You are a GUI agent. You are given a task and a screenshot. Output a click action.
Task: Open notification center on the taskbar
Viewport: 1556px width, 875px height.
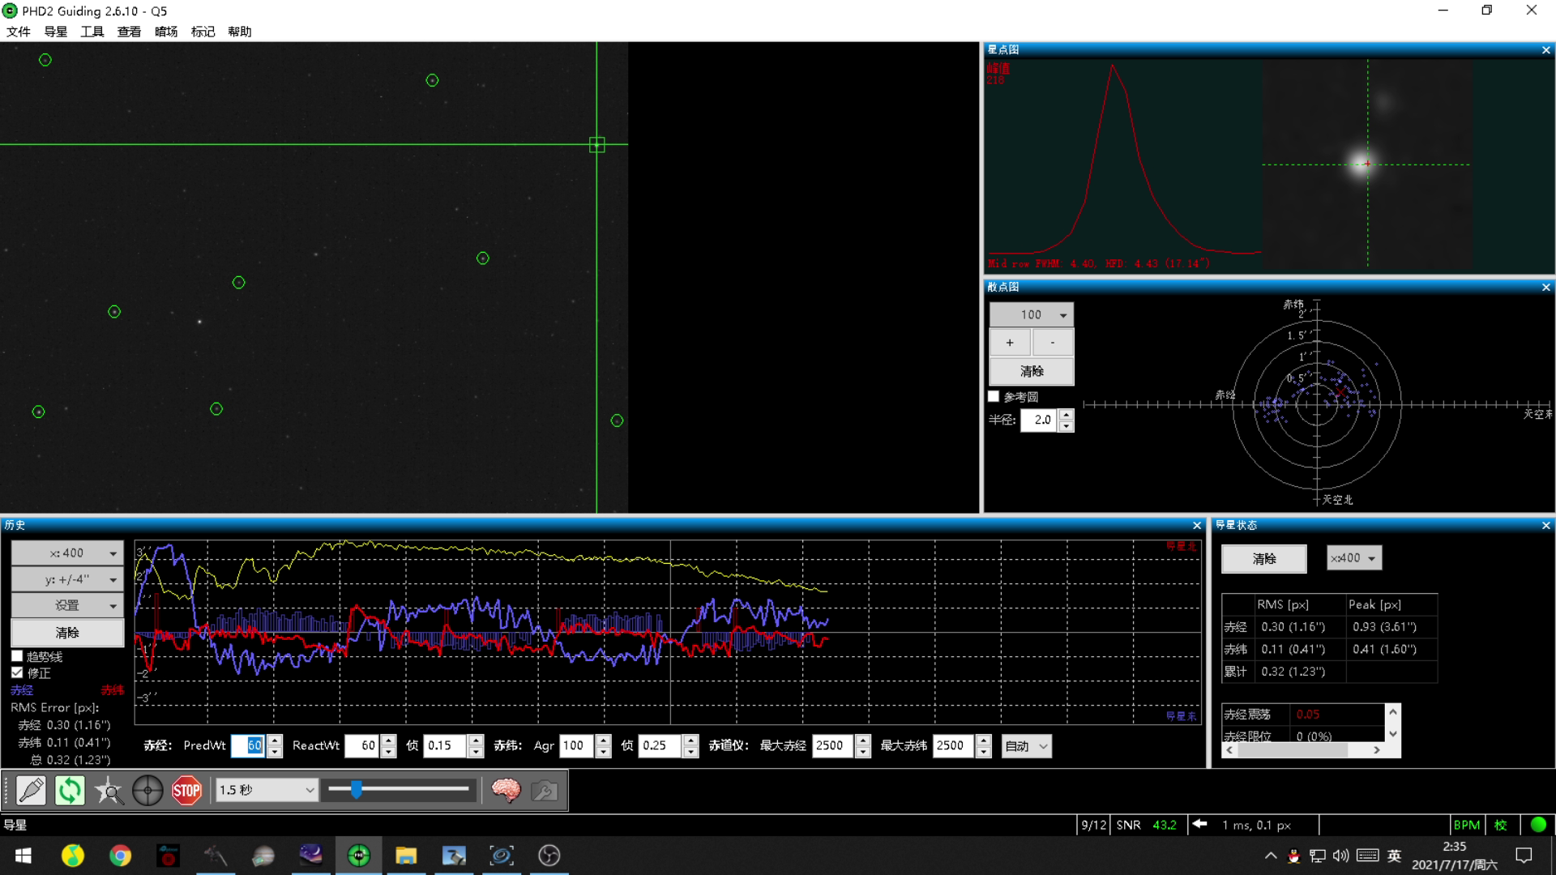tap(1524, 856)
